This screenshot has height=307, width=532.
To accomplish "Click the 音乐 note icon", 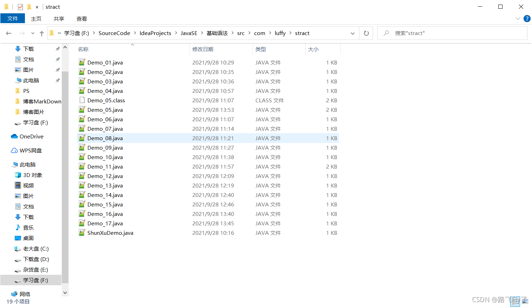I will (18, 227).
